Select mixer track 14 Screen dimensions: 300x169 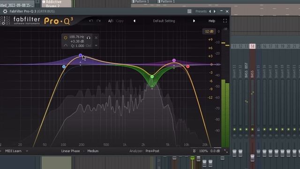(x=253, y=46)
